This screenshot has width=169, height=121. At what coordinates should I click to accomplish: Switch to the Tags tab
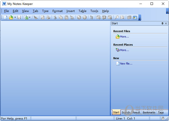[161, 112]
